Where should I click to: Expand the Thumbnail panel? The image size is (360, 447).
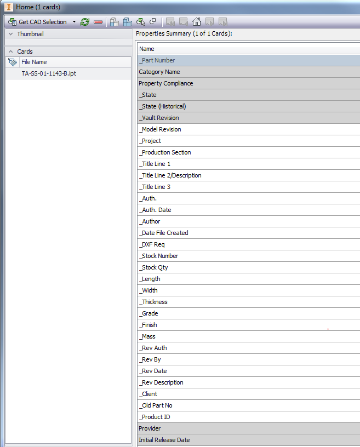pos(11,34)
